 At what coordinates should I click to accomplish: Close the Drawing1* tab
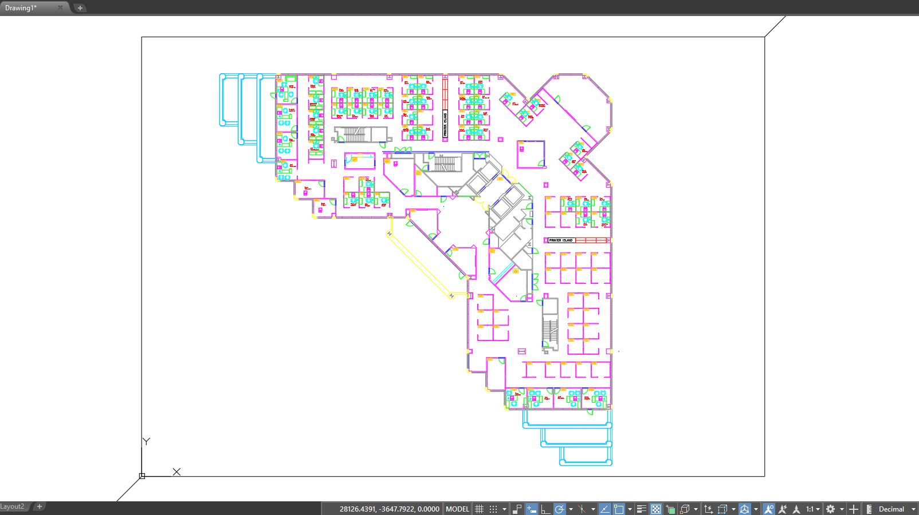[x=60, y=7]
